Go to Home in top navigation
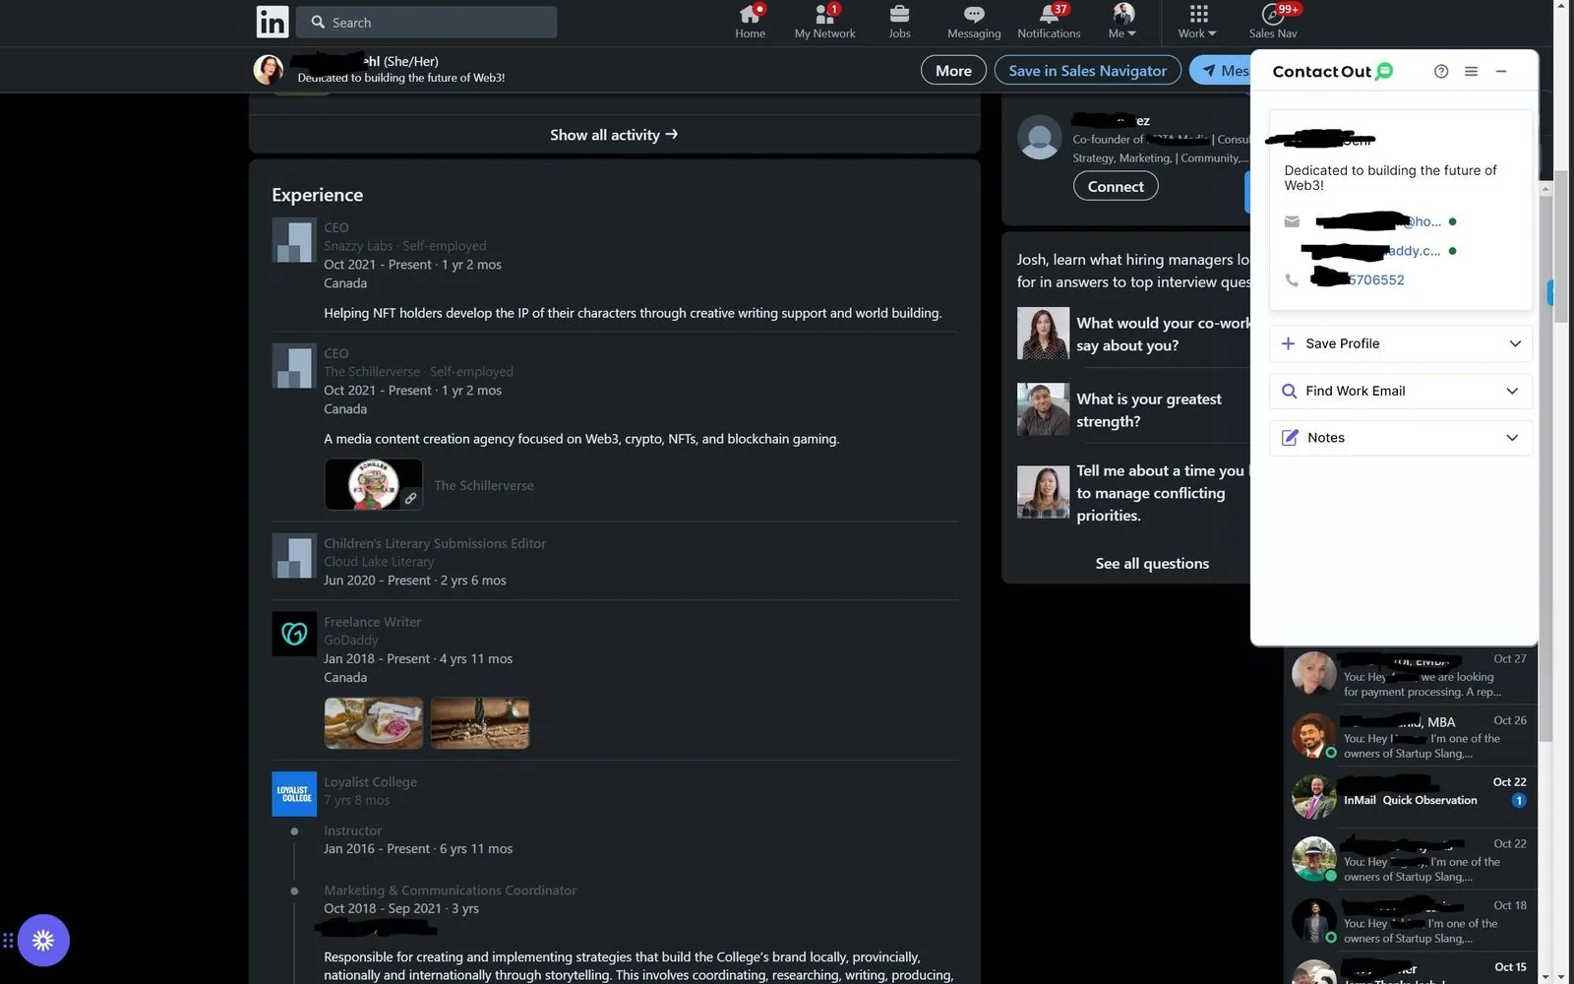 click(x=750, y=22)
